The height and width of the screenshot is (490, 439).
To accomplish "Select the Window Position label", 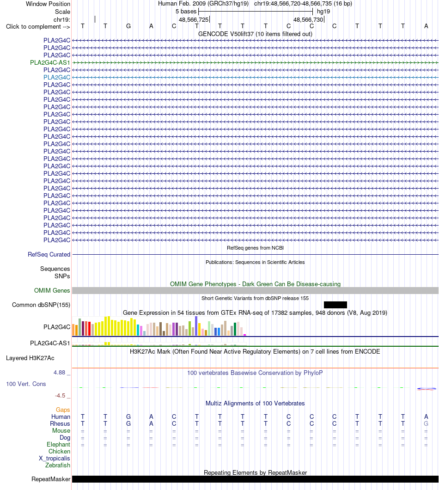I will (x=48, y=4).
